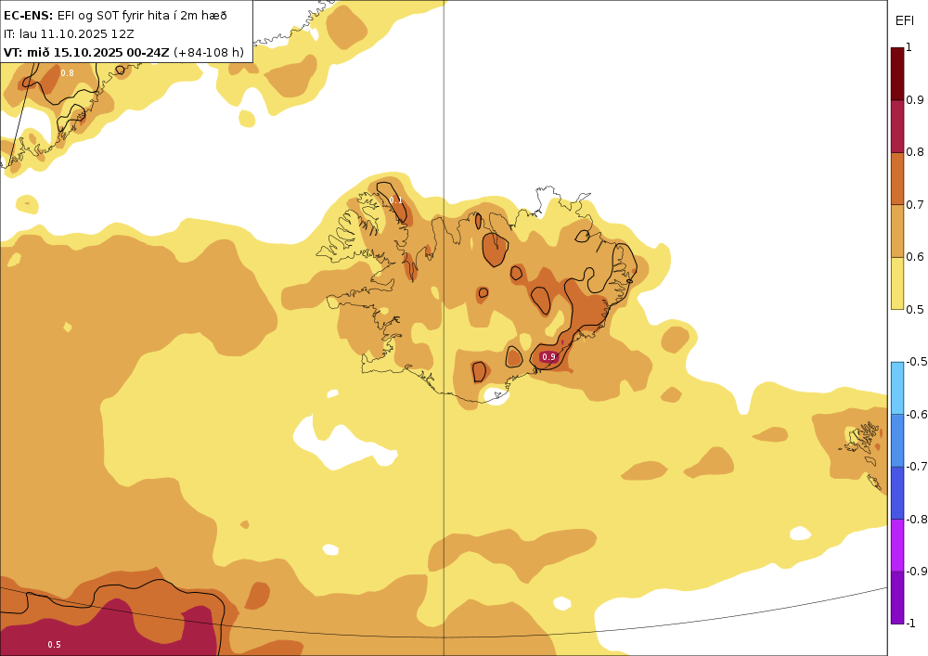Click the dark red 0.9–1 legend swatch
The width and height of the screenshot is (928, 656).
point(897,74)
